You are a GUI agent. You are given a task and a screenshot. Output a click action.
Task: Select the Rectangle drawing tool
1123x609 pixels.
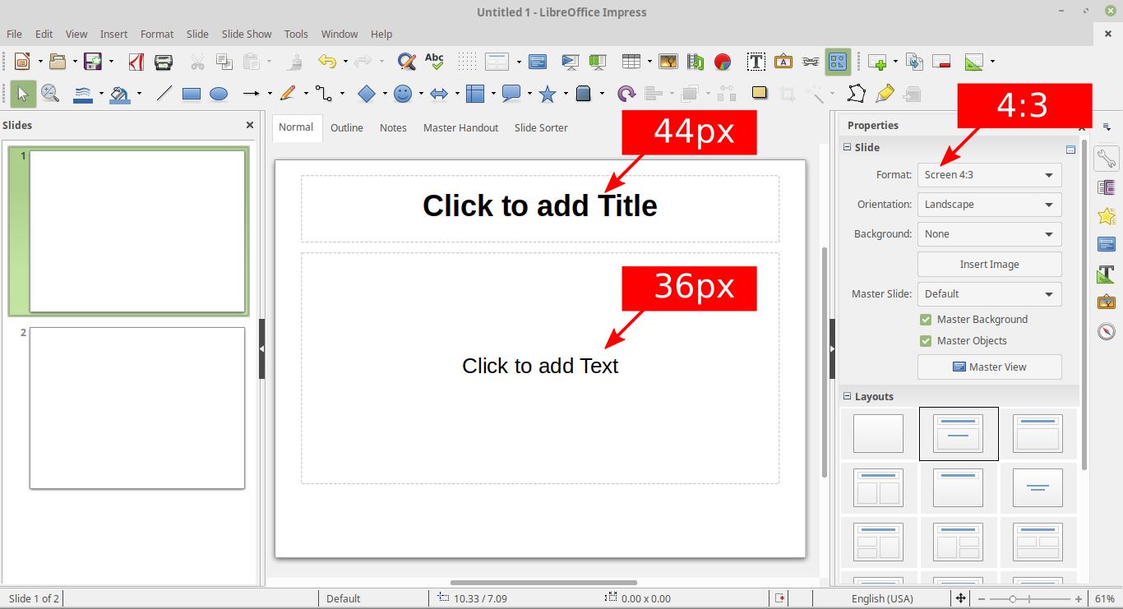pos(192,94)
